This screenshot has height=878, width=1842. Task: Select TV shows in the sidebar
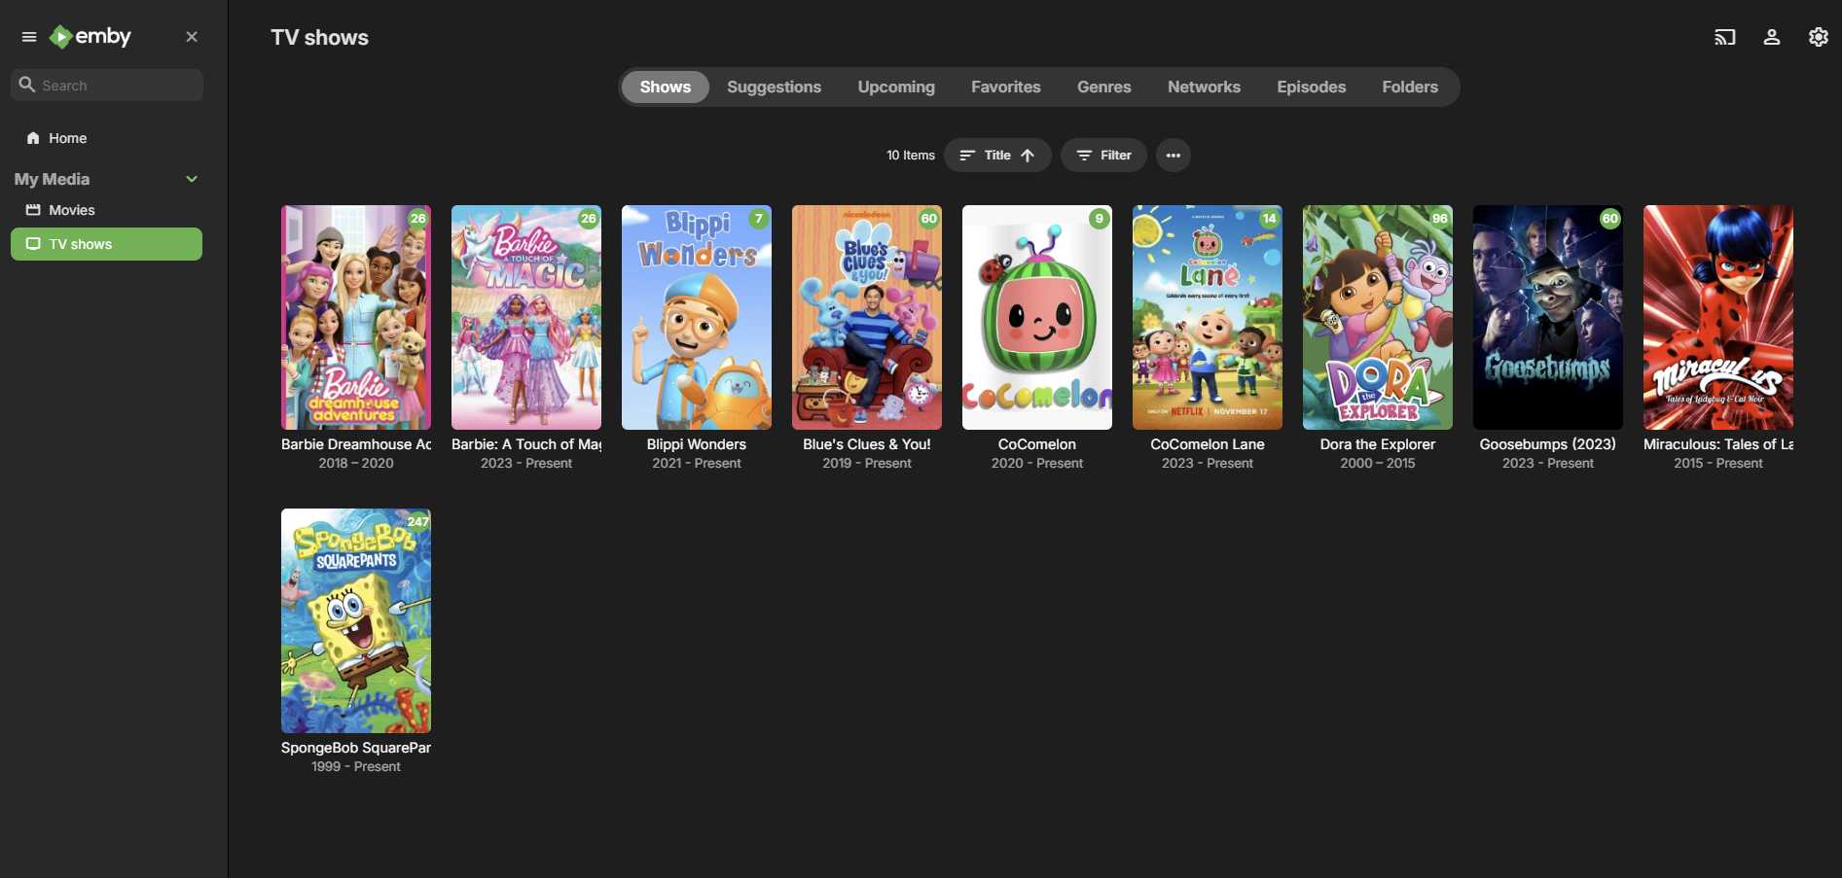pos(107,244)
